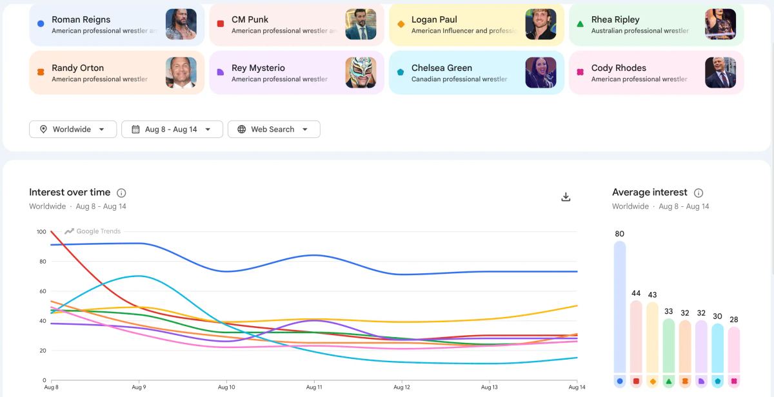This screenshot has height=397, width=774.
Task: Click Roman Reigns blue circle marker
Action: tap(41, 24)
